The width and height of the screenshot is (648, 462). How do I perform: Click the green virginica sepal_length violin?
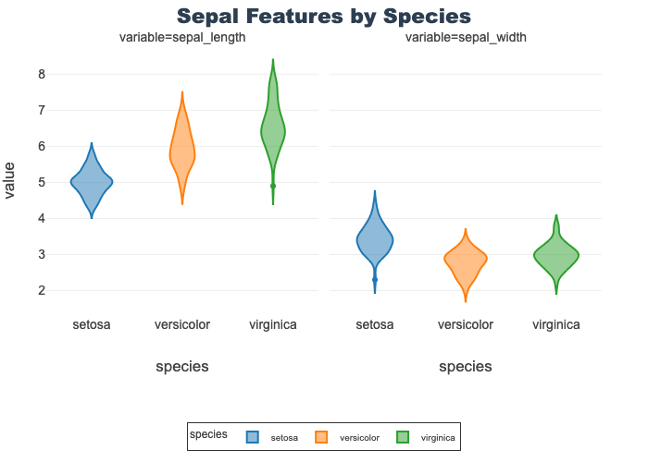[x=273, y=132]
